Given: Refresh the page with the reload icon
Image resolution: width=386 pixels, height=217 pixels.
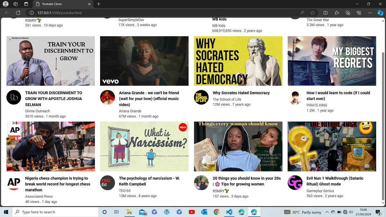Looking at the screenshot, I should (x=18, y=13).
